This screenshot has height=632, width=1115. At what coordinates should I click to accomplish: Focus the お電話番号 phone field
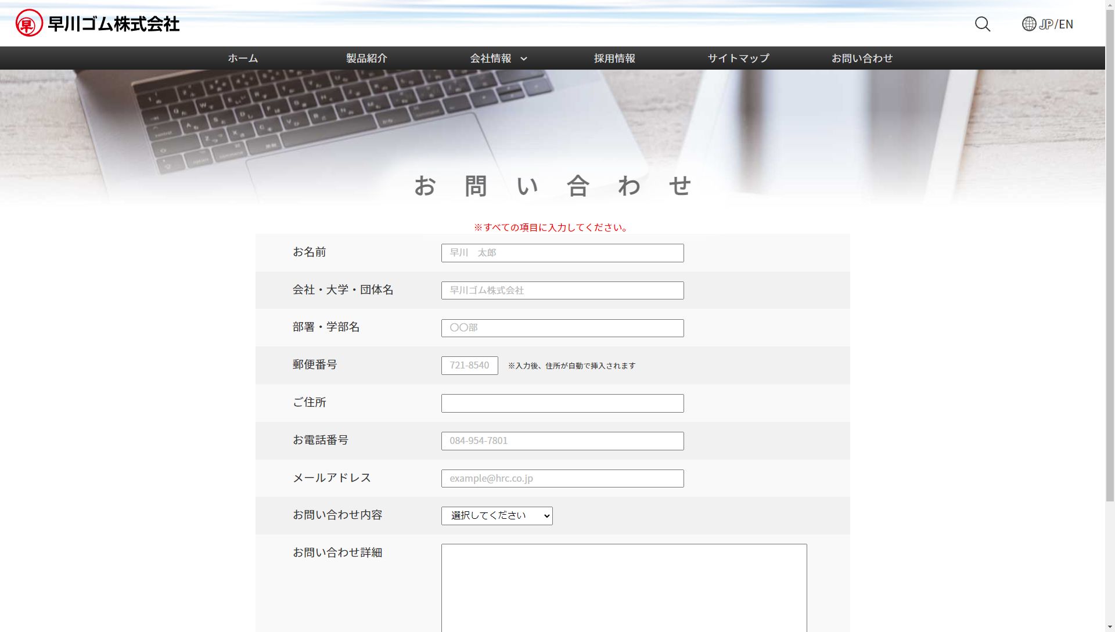point(563,441)
